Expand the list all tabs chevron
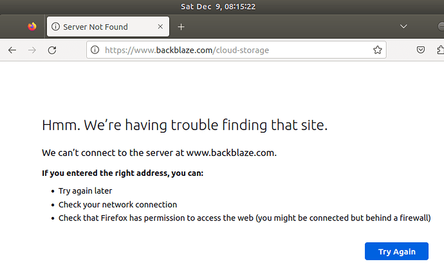444x275 pixels. pos(403,26)
